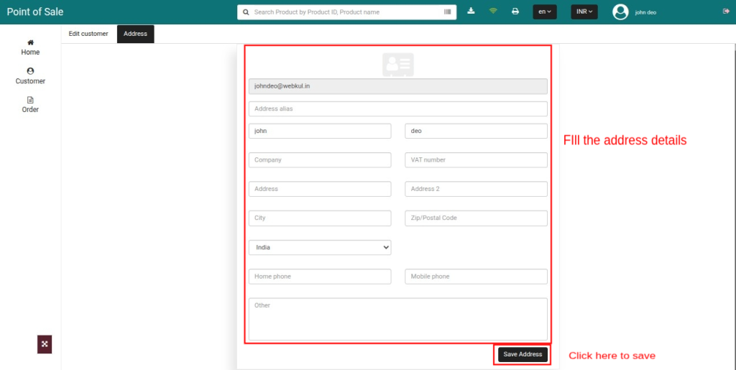Image resolution: width=736 pixels, height=370 pixels.
Task: Open the en language dropdown
Action: (545, 11)
